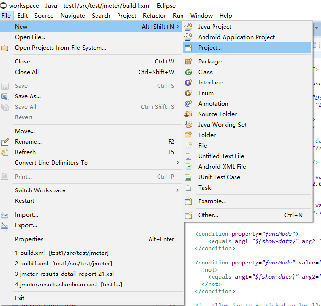
Task: Click the Source Folder icon
Action: click(188, 114)
